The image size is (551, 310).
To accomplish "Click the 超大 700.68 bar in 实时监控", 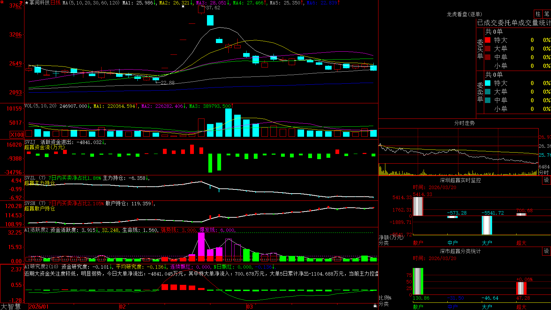I will (x=521, y=215).
